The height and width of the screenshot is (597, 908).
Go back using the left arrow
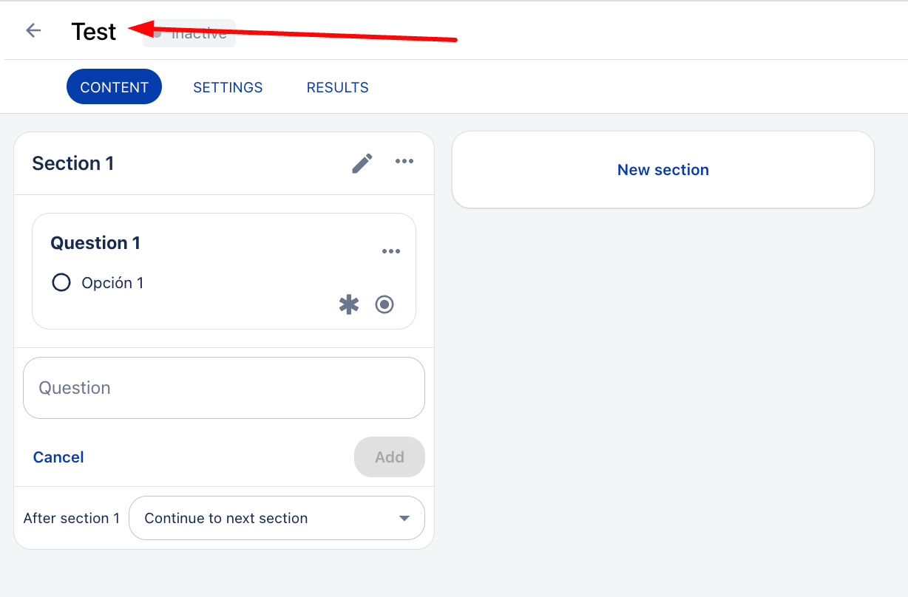pos(33,30)
